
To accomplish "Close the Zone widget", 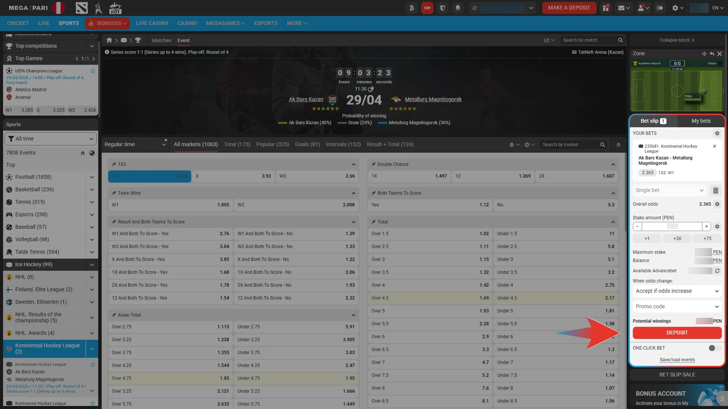I will [x=720, y=54].
